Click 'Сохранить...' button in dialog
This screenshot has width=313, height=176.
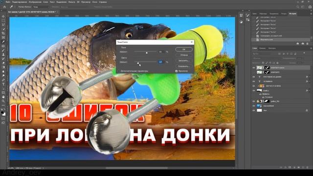(x=184, y=66)
